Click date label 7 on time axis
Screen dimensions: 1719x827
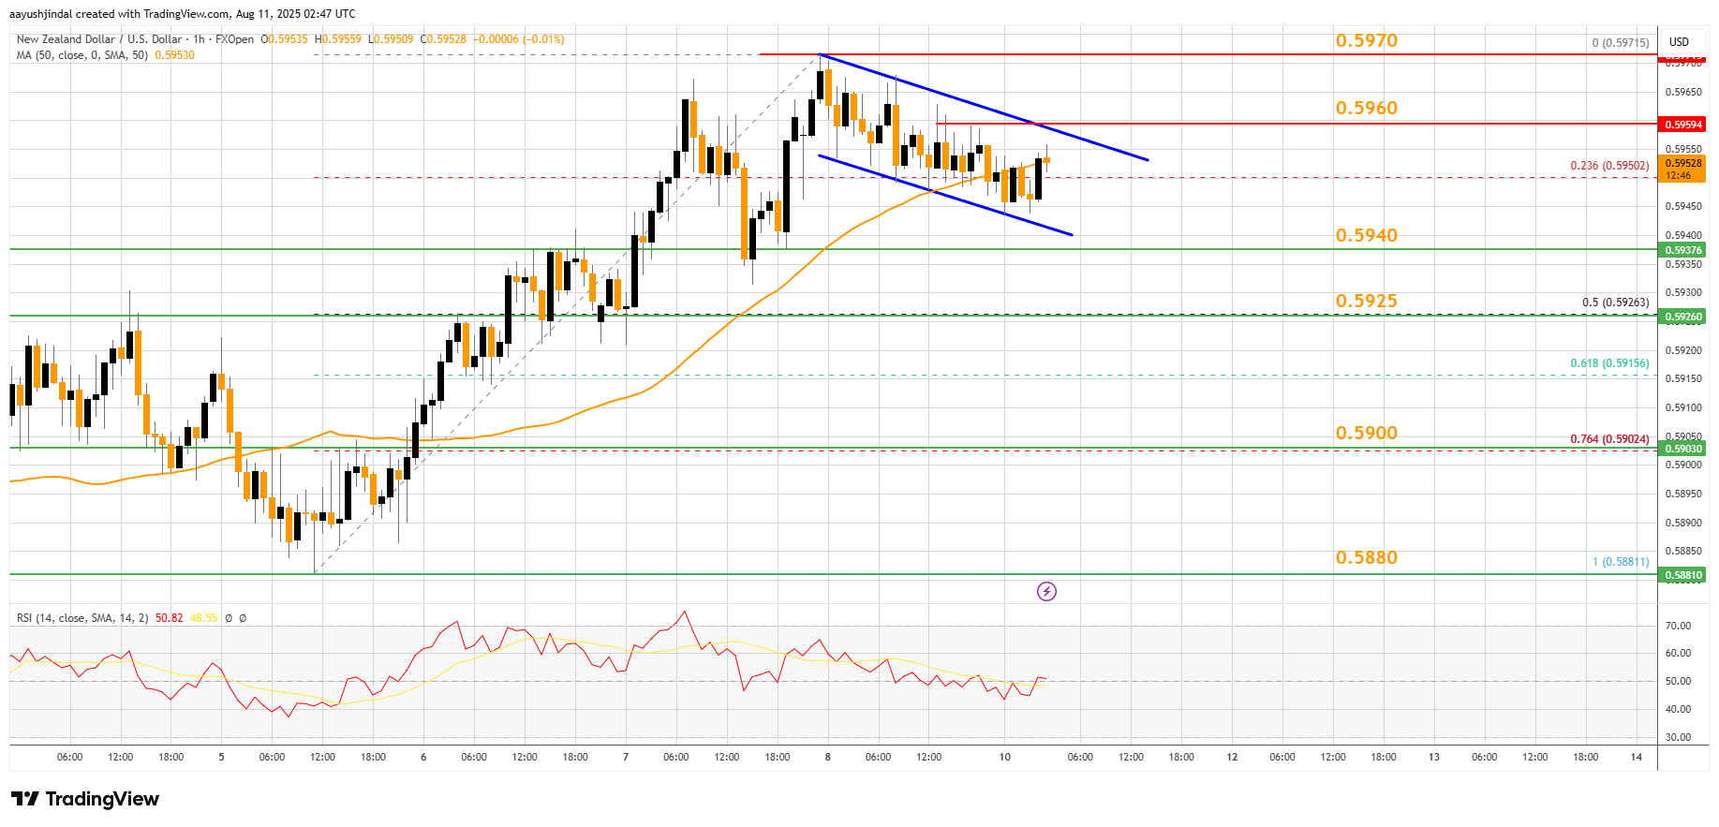626,757
